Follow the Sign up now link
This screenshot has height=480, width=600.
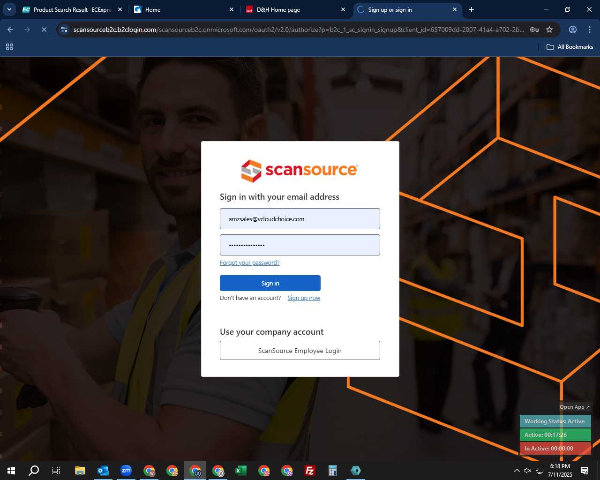(304, 298)
